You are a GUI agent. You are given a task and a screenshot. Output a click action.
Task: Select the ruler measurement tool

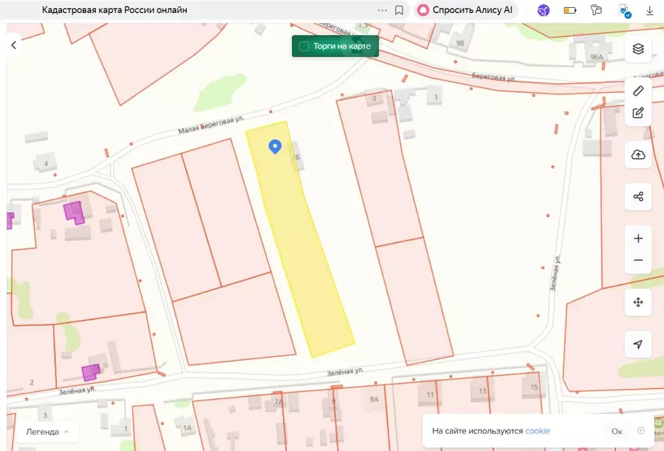pyautogui.click(x=638, y=91)
